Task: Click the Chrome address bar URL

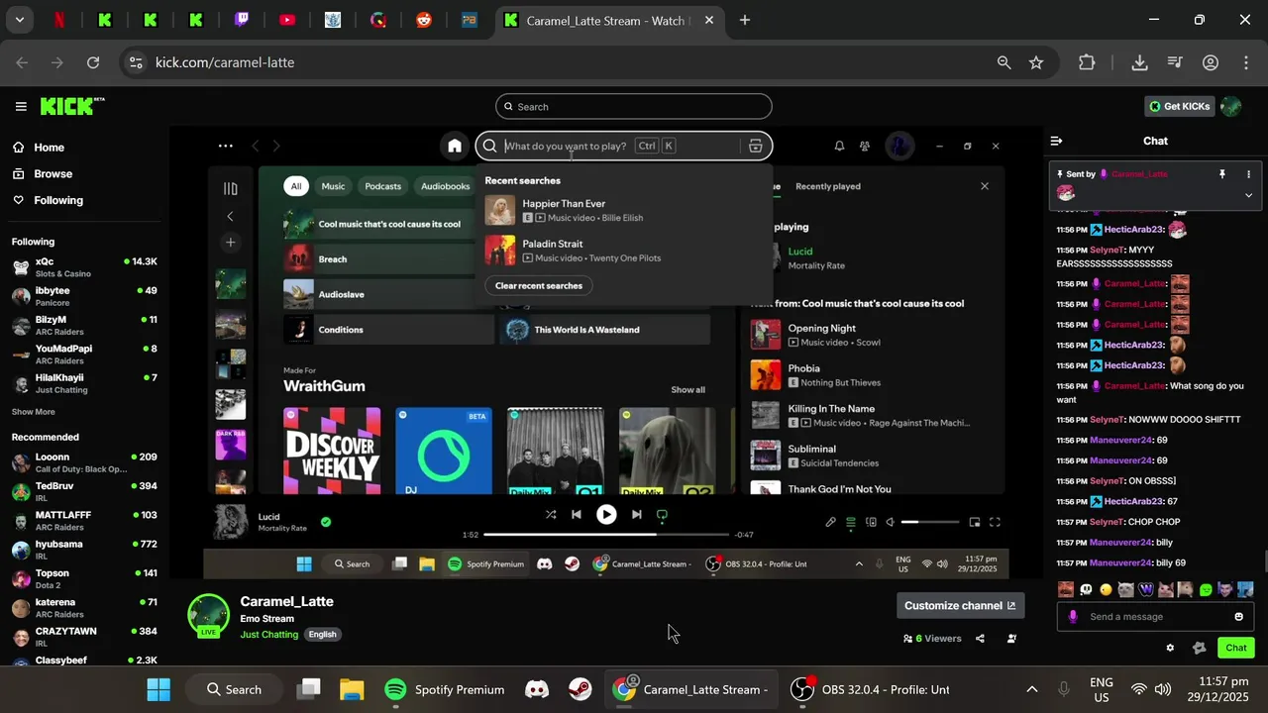Action: click(225, 62)
